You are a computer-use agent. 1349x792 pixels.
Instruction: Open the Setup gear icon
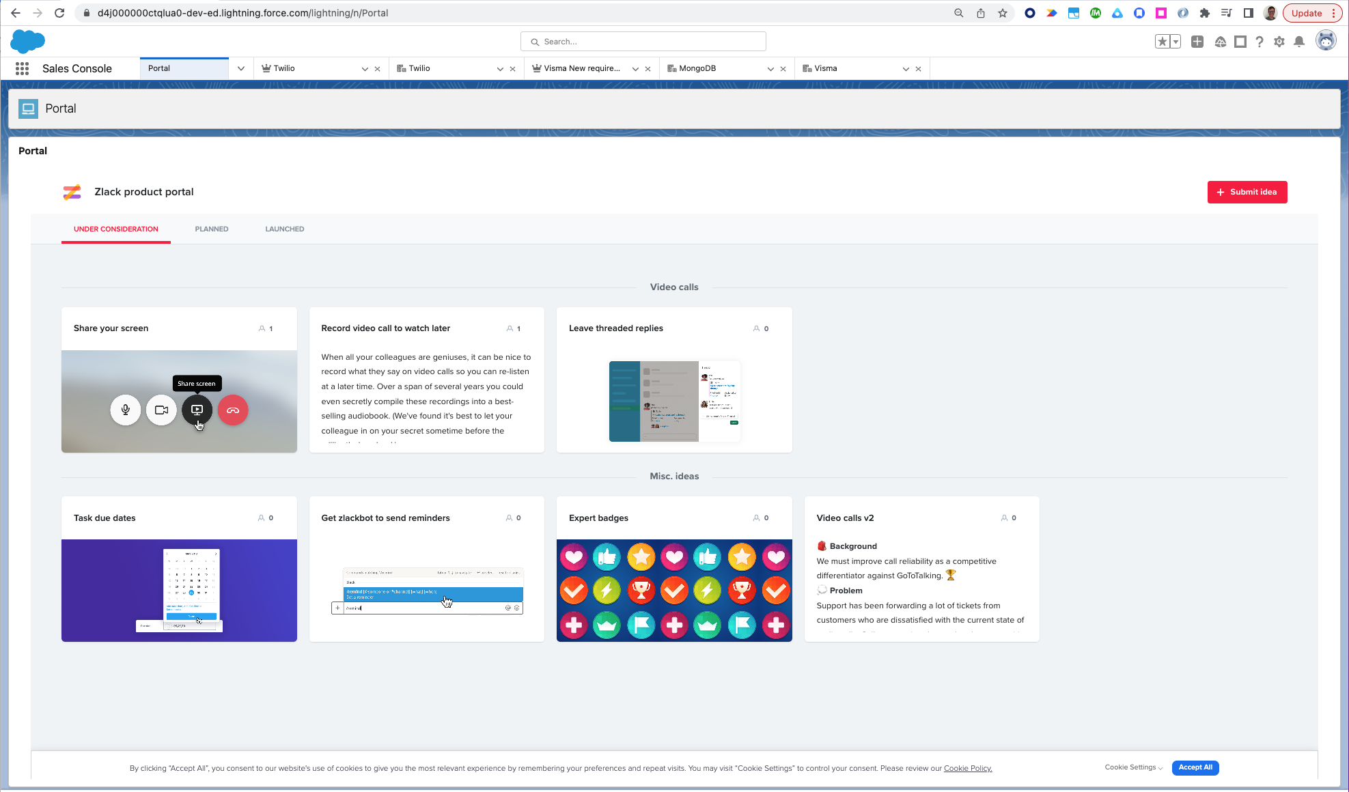pos(1279,42)
